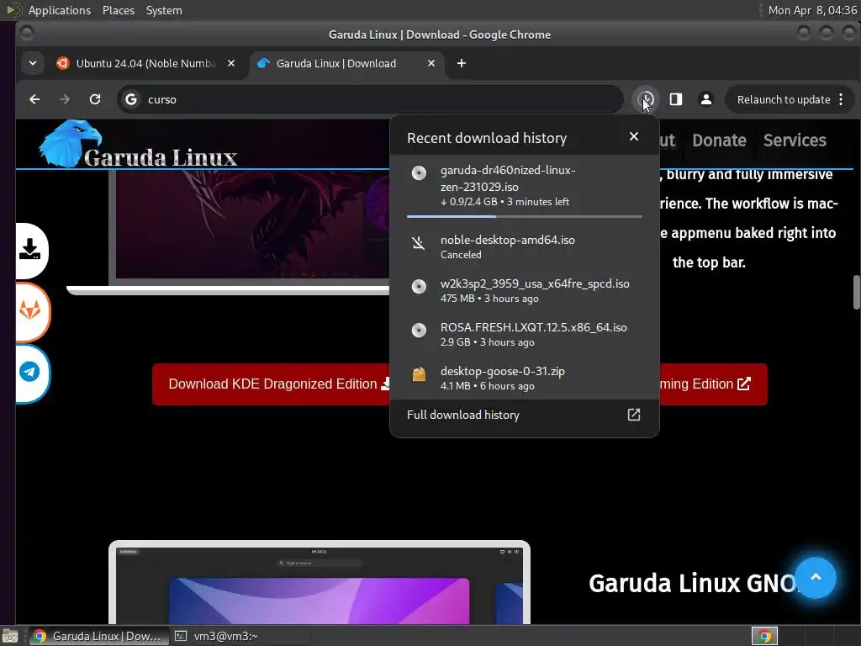
Task: Expand the tab search dropdown
Action: 33,63
